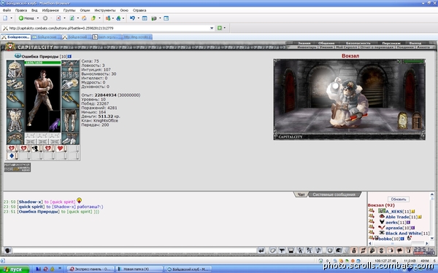This screenshot has width=438, height=273.
Task: Click the blue undo arrow toolbar icon
Action: (x=132, y=18)
